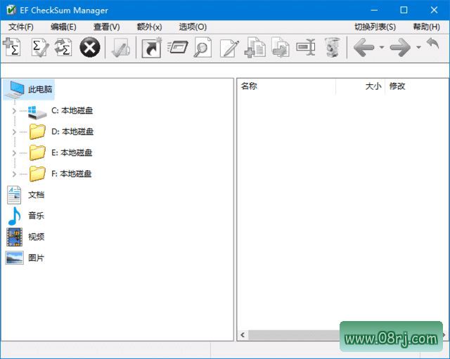Image resolution: width=450 pixels, height=359 pixels.
Task: Expand the C: 本地磁盘 tree node
Action: (14, 110)
